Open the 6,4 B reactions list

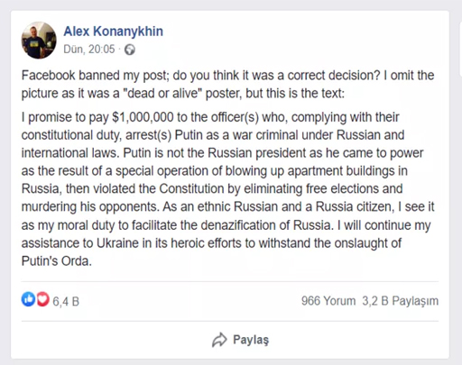click(x=66, y=301)
